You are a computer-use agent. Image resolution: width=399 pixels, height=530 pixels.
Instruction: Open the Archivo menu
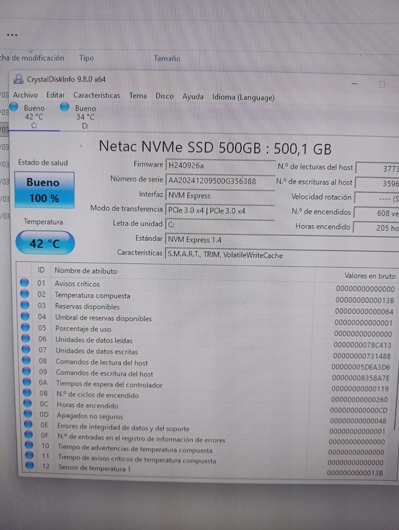coord(25,95)
